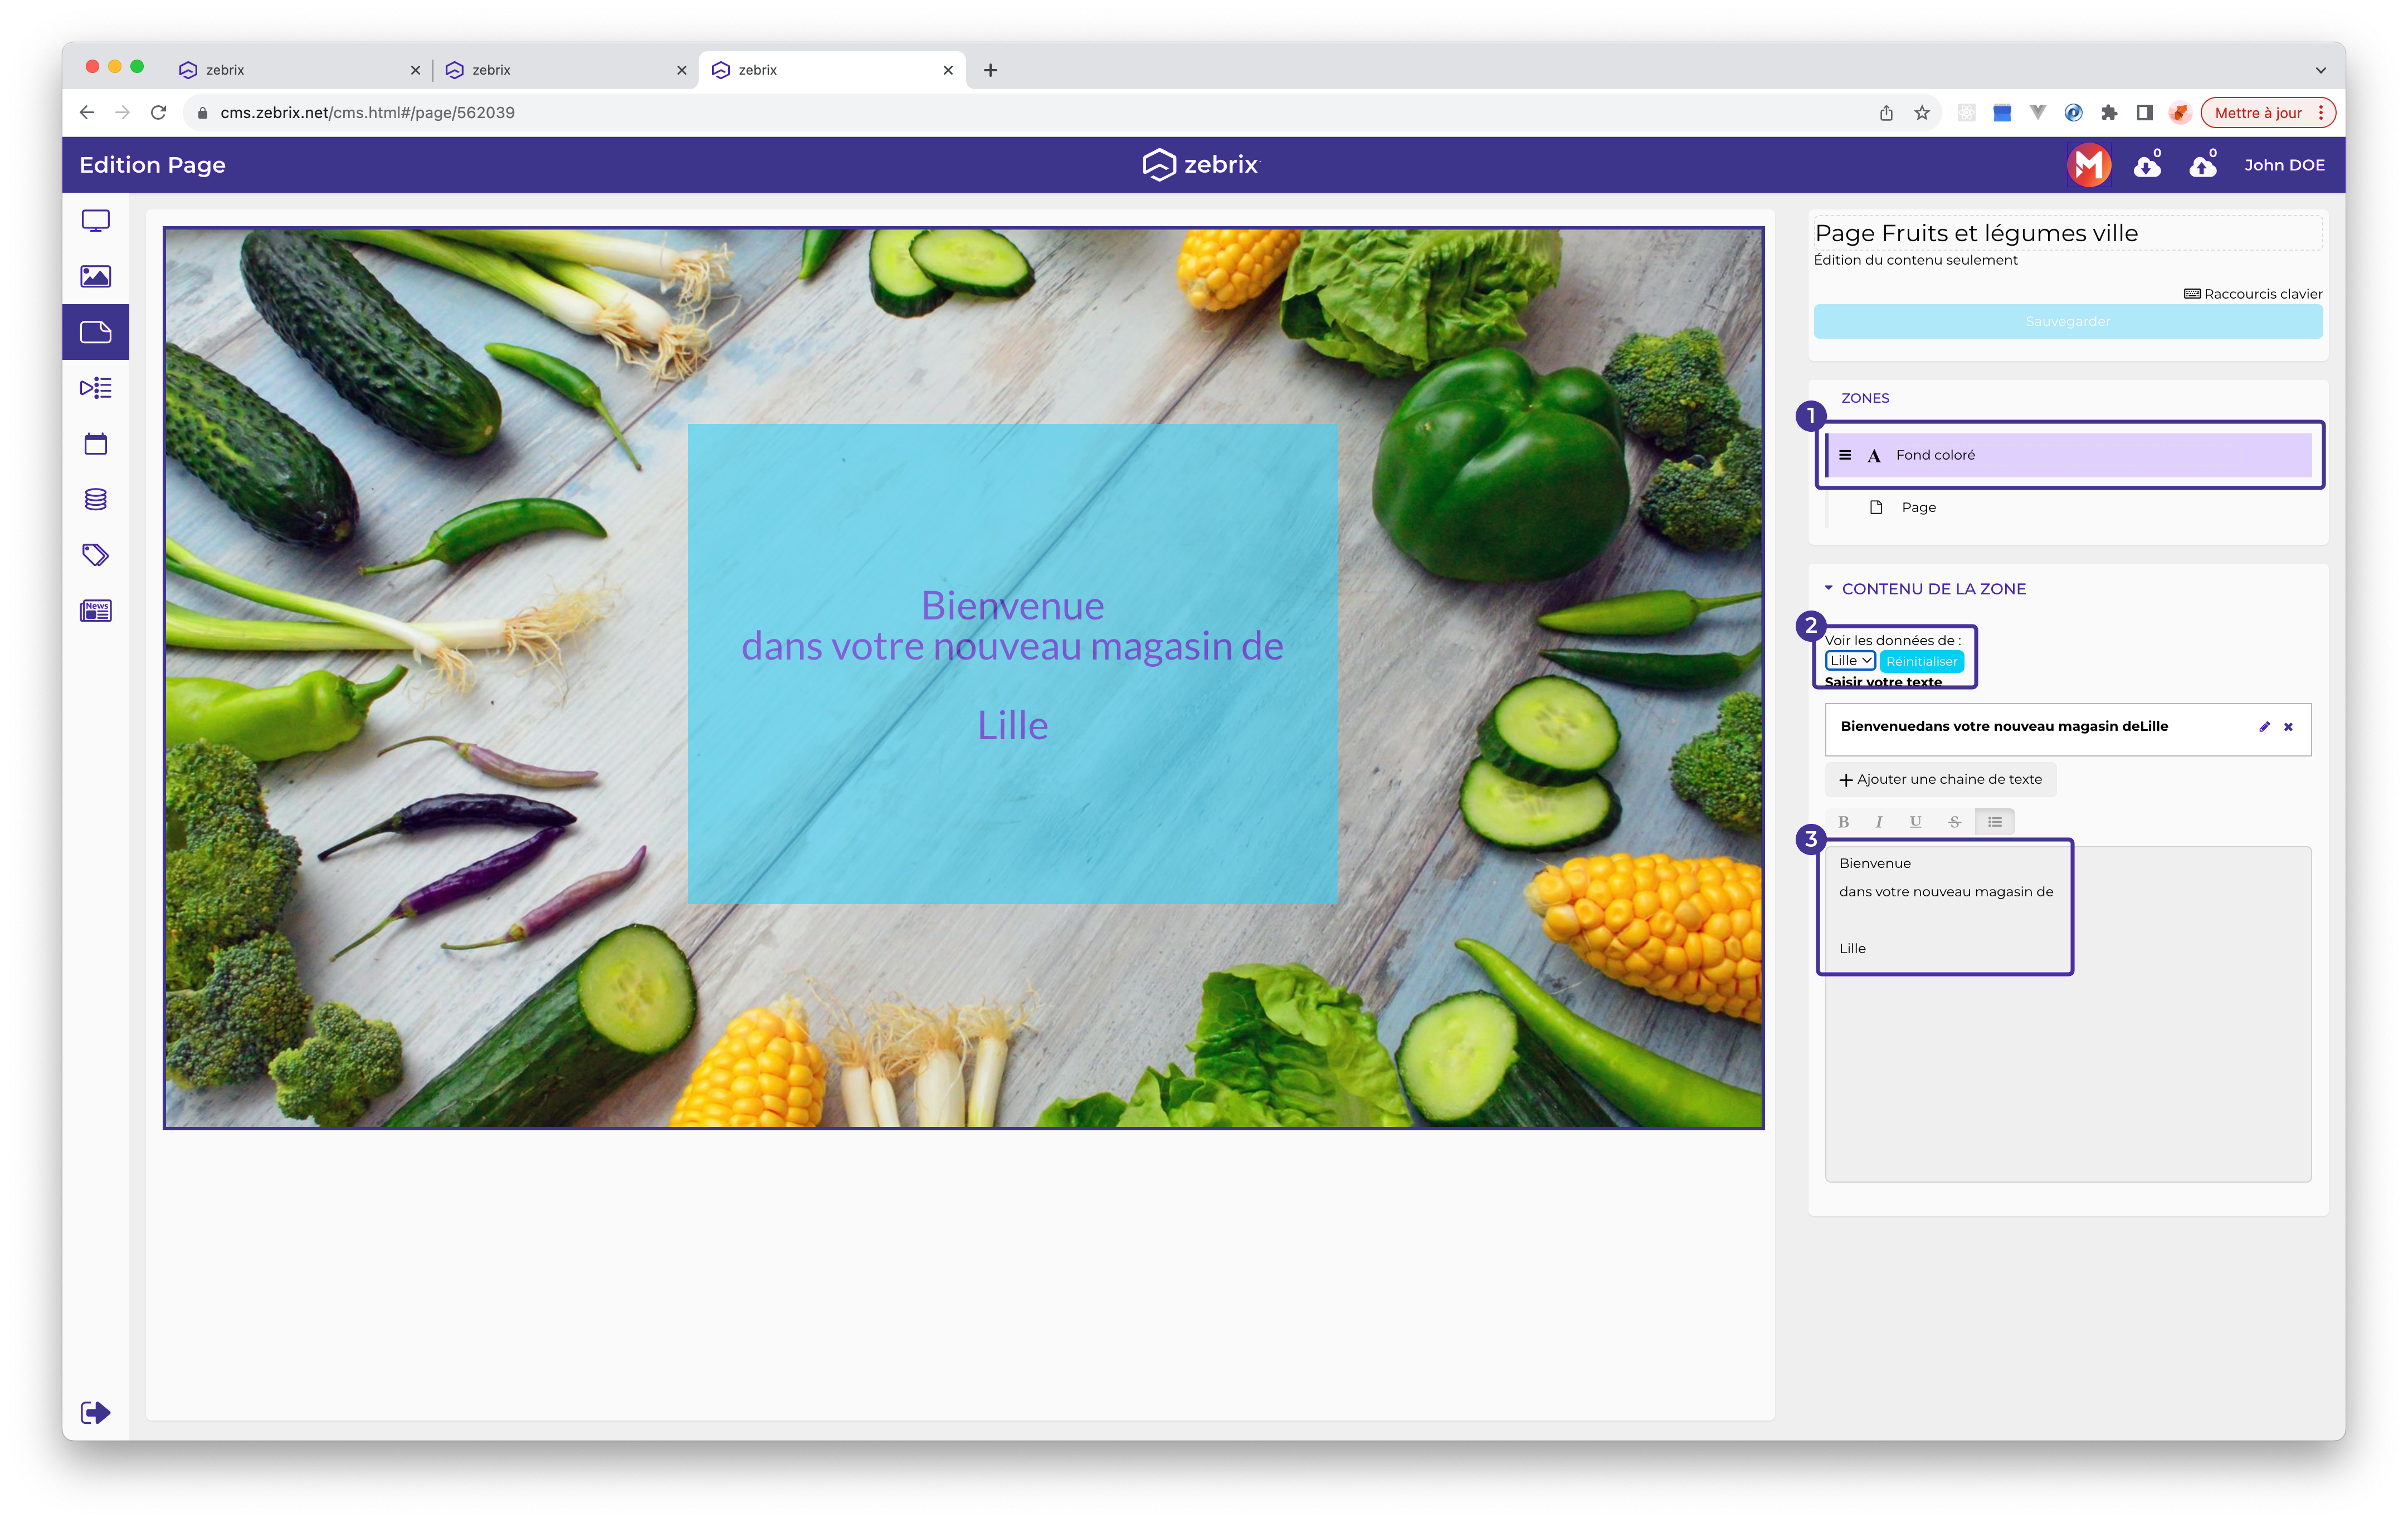Open the playlist icon in sidebar
The image size is (2408, 1523).
pyautogui.click(x=95, y=388)
